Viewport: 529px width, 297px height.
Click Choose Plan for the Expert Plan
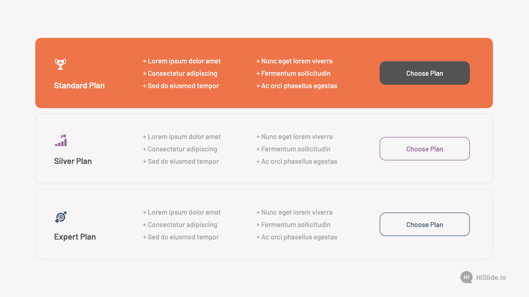(425, 224)
